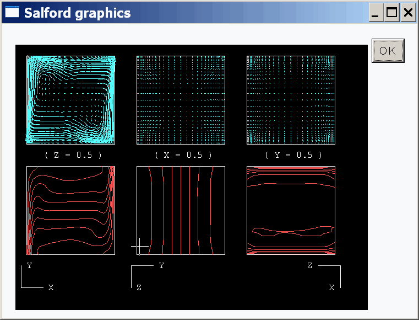
Task: Click the Z = 0.5 velocity vector plot
Action: [x=71, y=100]
